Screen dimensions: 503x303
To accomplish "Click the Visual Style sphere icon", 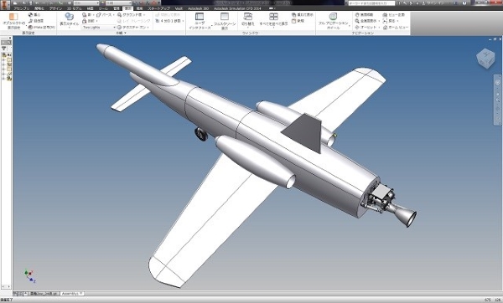I will [x=69, y=17].
